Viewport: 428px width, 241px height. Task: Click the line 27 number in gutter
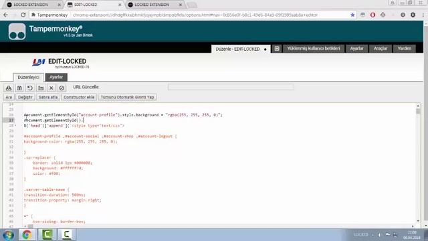[11, 120]
